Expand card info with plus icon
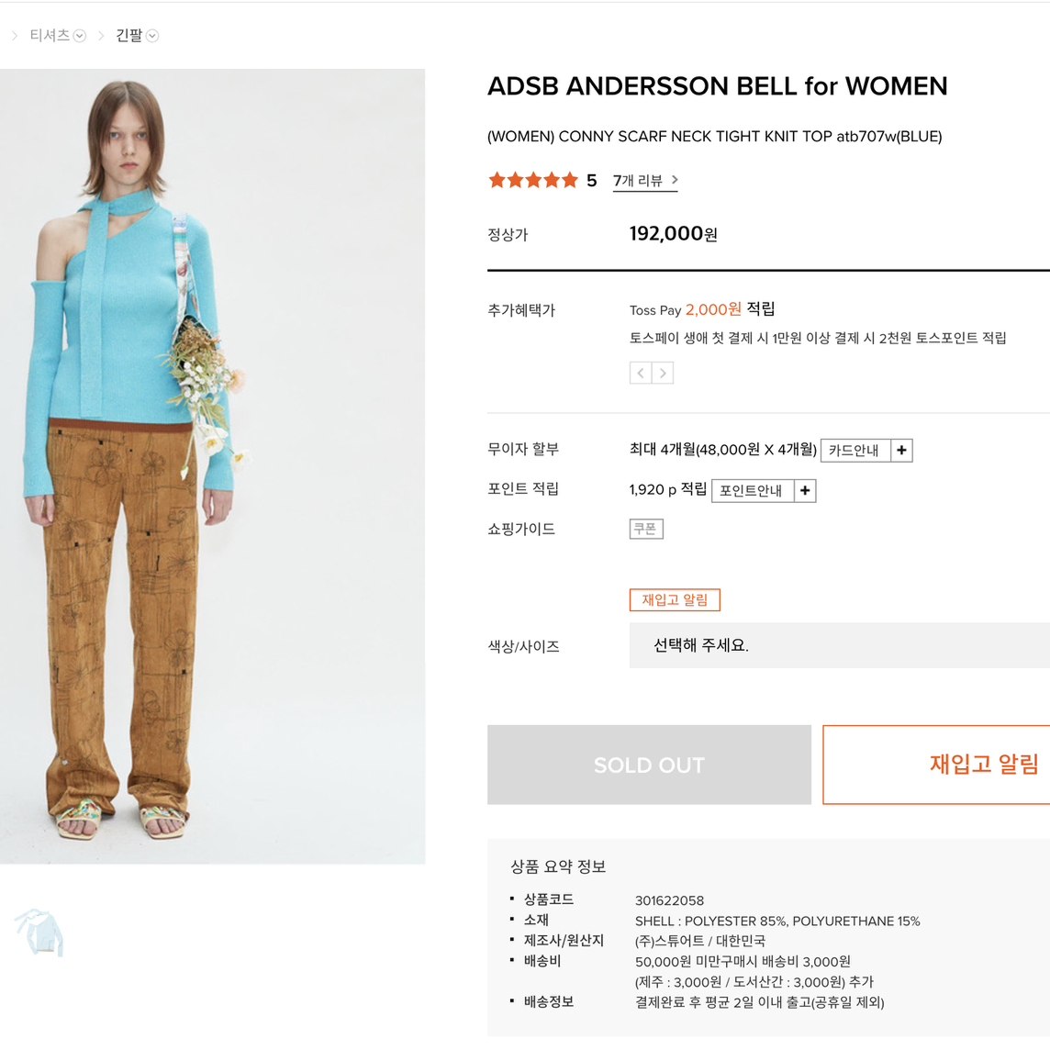The height and width of the screenshot is (1050, 1050). tap(901, 450)
